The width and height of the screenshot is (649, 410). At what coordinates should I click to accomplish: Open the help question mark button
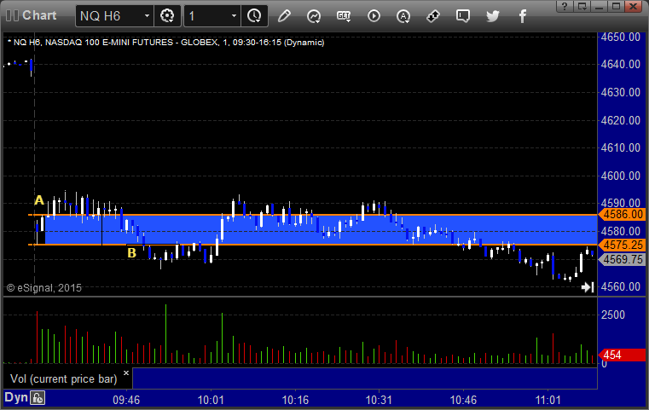pyautogui.click(x=565, y=6)
